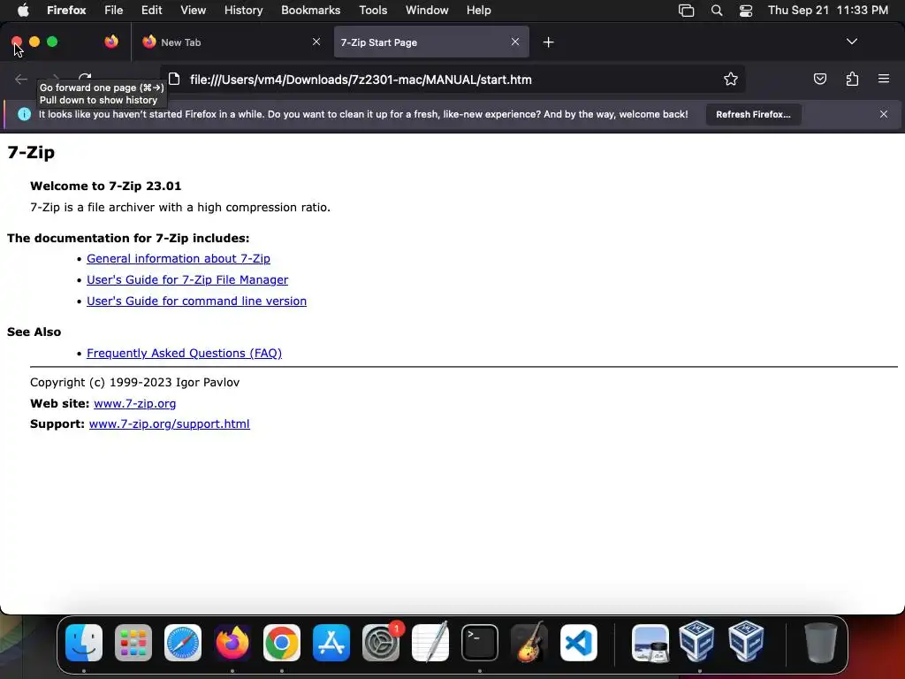Open the Window menu
Screen dimensions: 905x679
427,11
